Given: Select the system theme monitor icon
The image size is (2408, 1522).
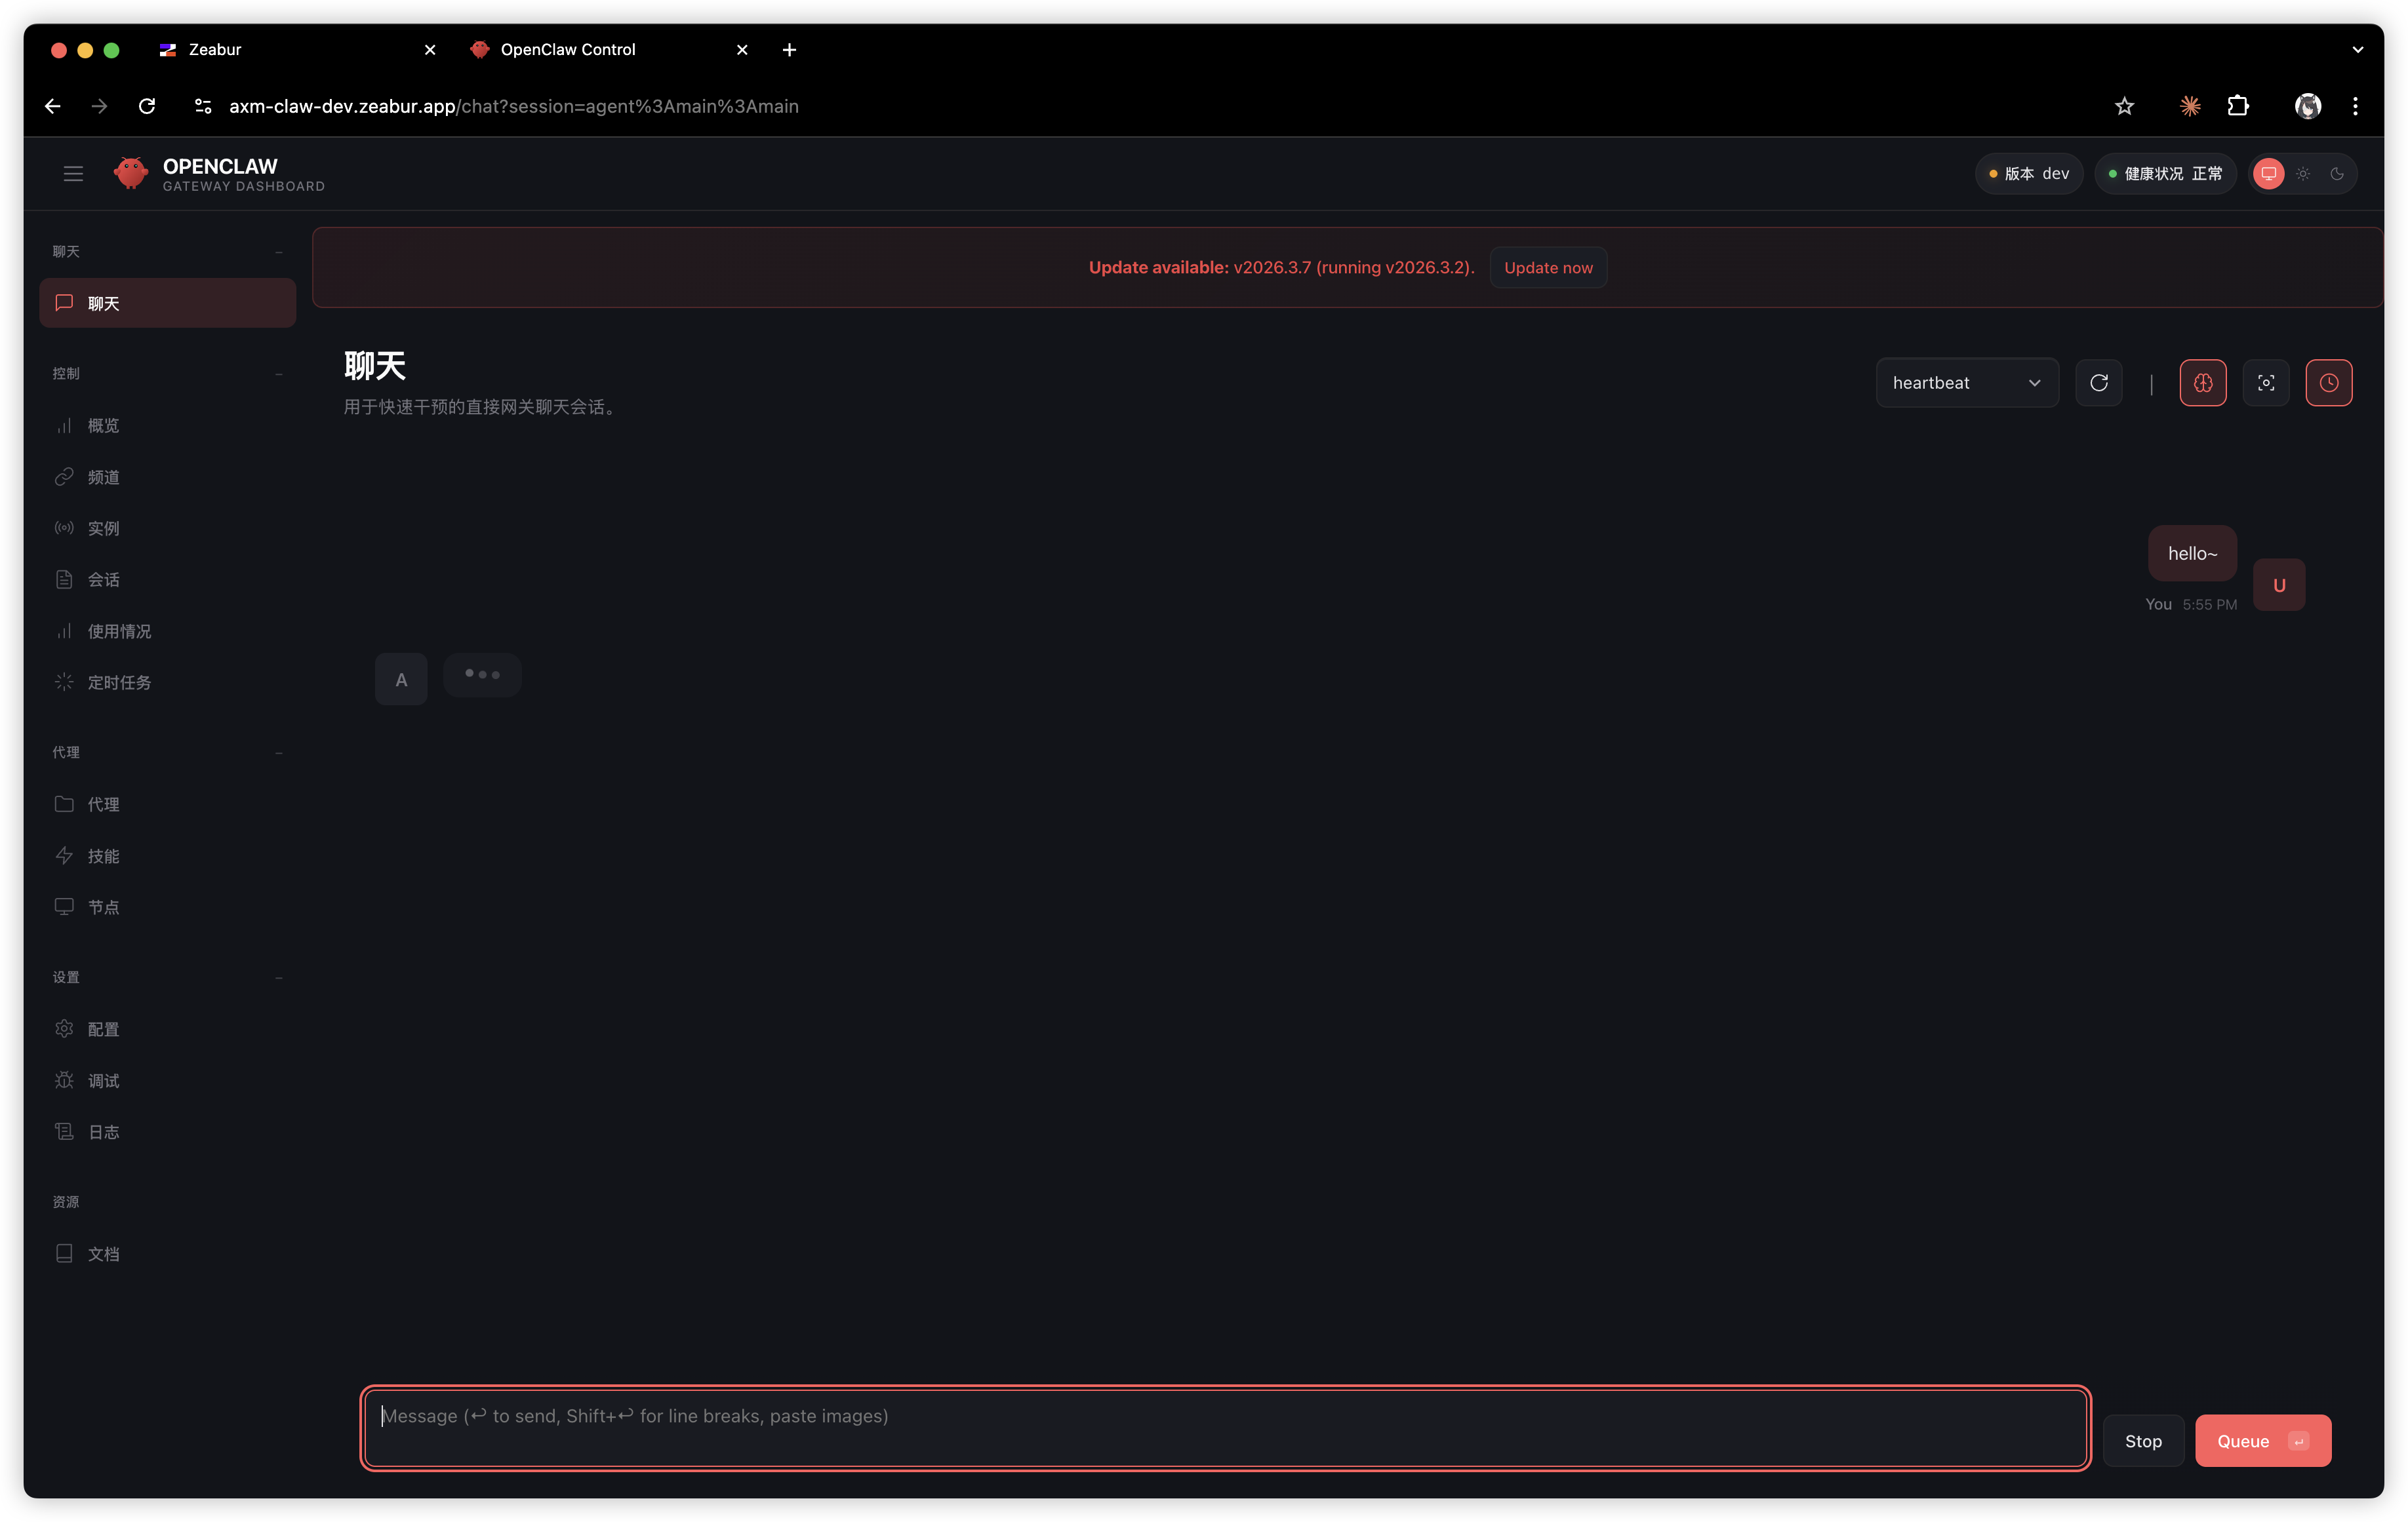Looking at the screenshot, I should click(2268, 174).
